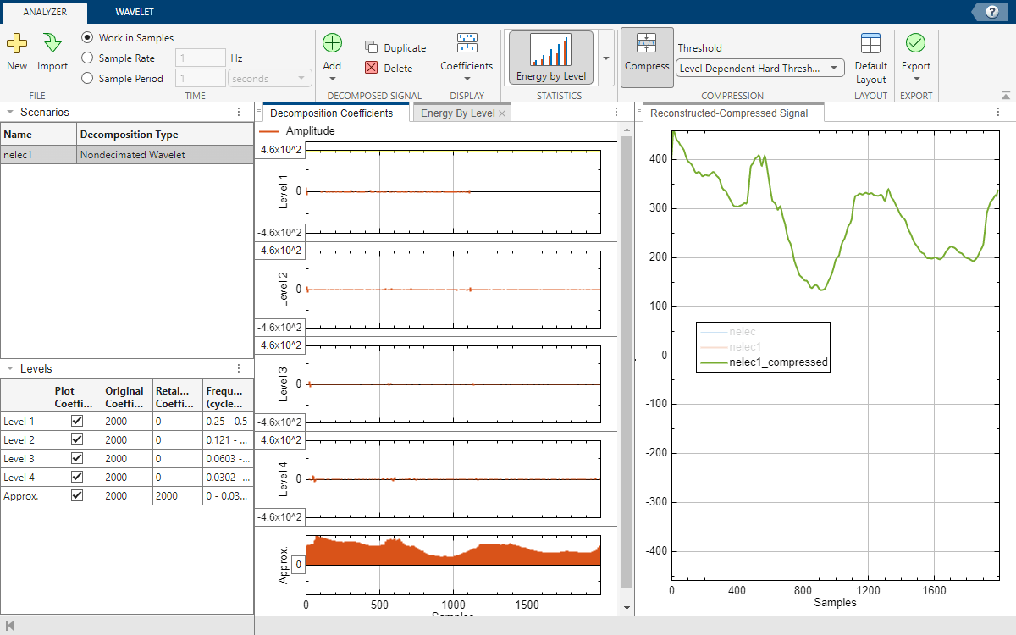Delete the selected decomposed signal
This screenshot has width=1016, height=635.
click(389, 69)
